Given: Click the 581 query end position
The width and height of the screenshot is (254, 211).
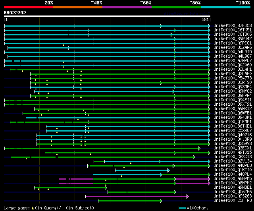Looking at the screenshot, I should (x=205, y=19).
